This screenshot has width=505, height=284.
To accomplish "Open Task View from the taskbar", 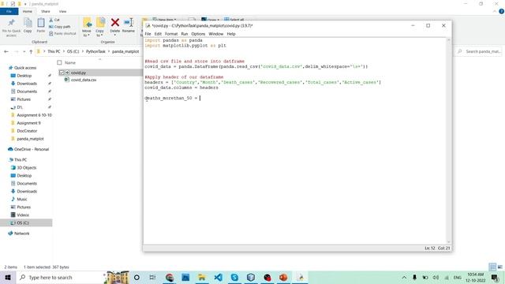I will pyautogui.click(x=152, y=277).
